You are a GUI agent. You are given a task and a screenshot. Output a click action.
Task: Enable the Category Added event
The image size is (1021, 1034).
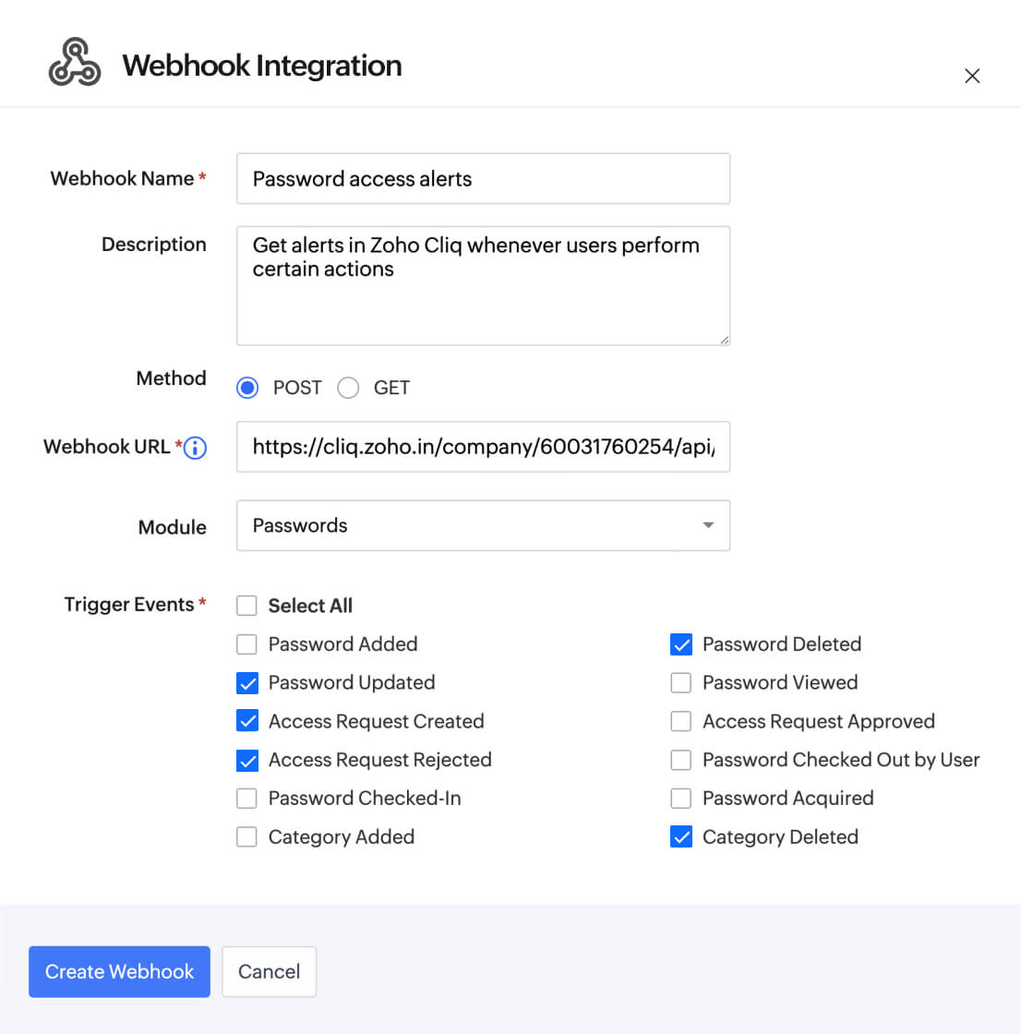[246, 836]
